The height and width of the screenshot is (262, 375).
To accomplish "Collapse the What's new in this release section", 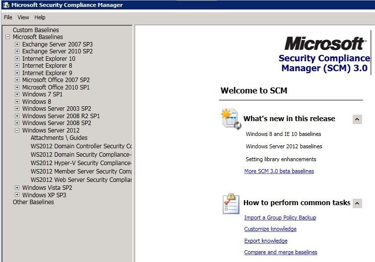I will pos(357,119).
